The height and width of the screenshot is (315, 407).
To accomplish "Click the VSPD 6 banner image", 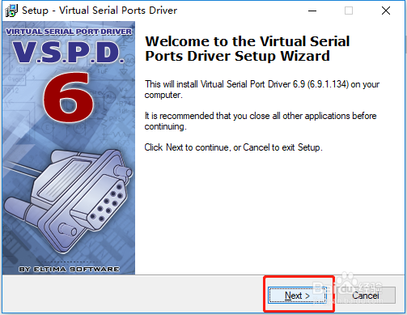I will (x=69, y=148).
